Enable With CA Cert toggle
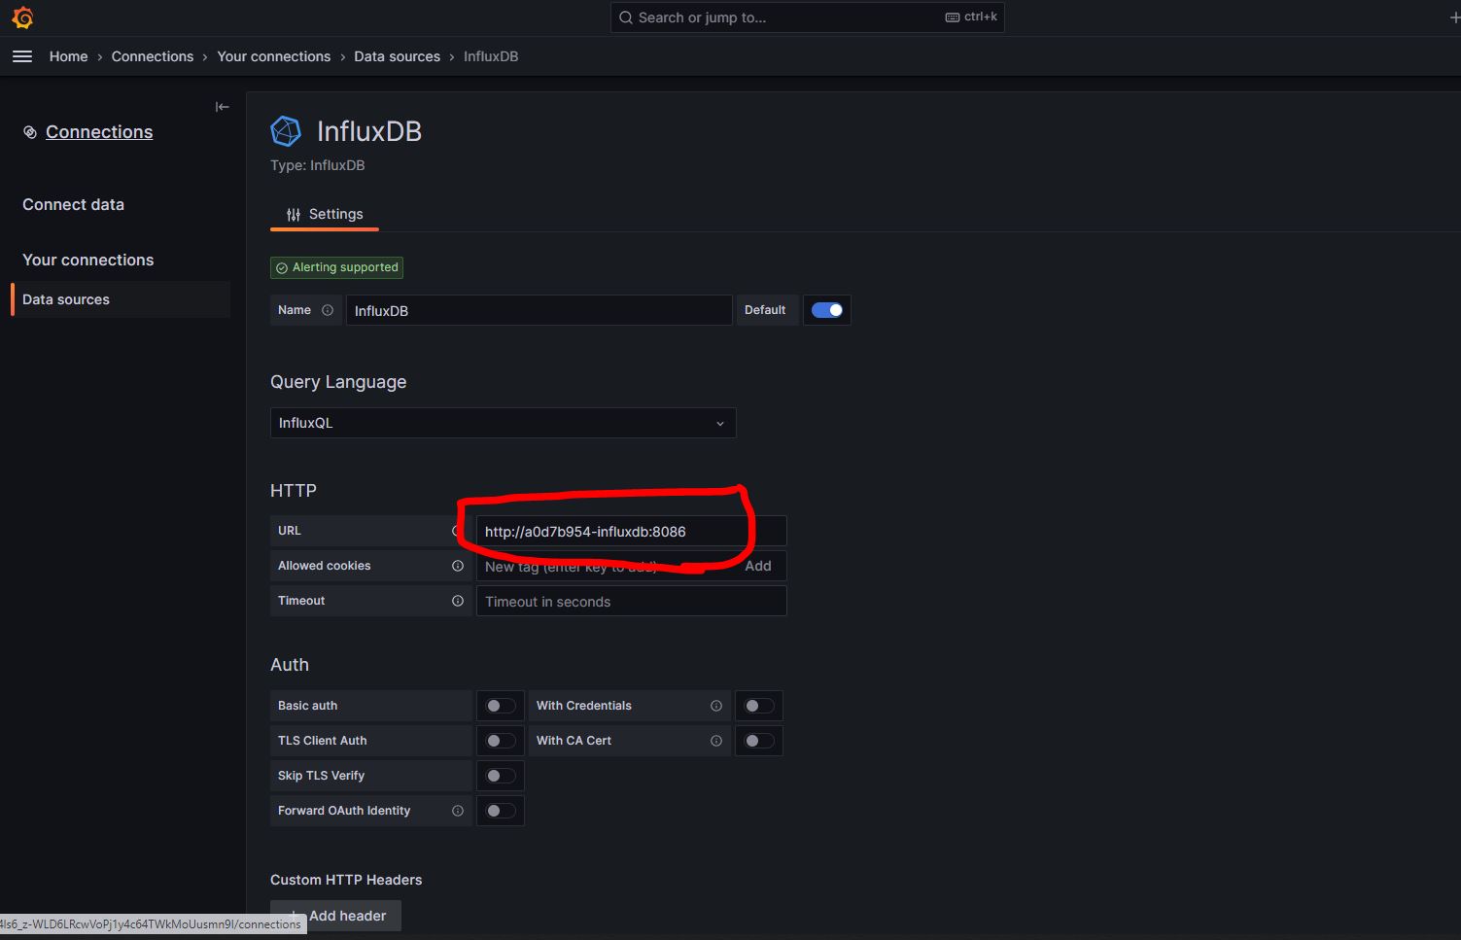 pos(759,741)
